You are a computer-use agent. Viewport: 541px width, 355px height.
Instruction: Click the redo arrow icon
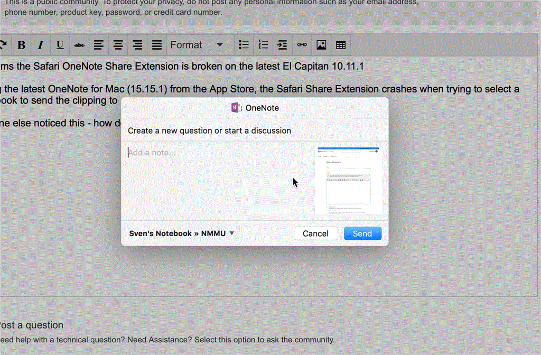point(4,45)
